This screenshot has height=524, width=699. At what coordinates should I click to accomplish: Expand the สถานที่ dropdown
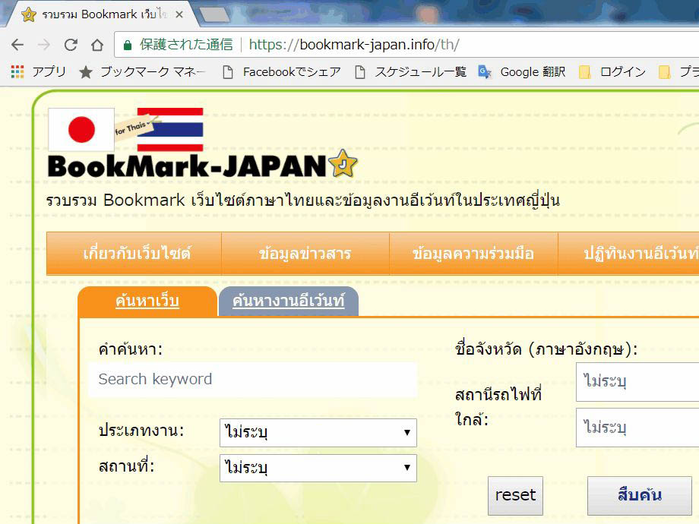pos(318,468)
